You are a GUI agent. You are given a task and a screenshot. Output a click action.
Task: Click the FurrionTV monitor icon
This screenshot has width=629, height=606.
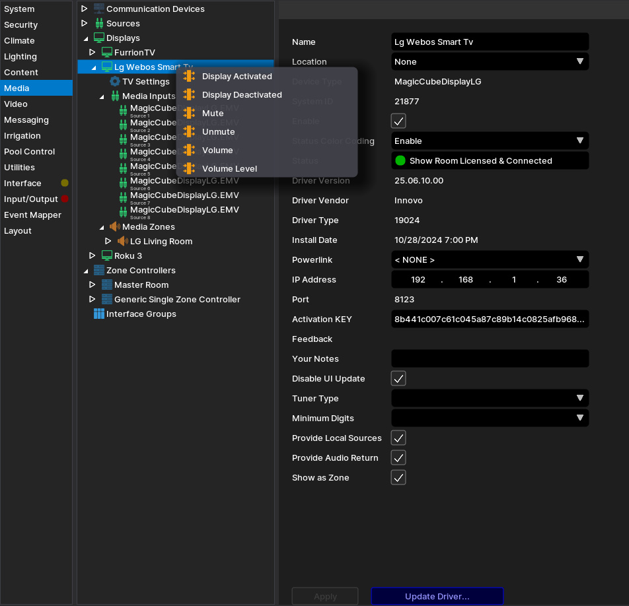(107, 52)
